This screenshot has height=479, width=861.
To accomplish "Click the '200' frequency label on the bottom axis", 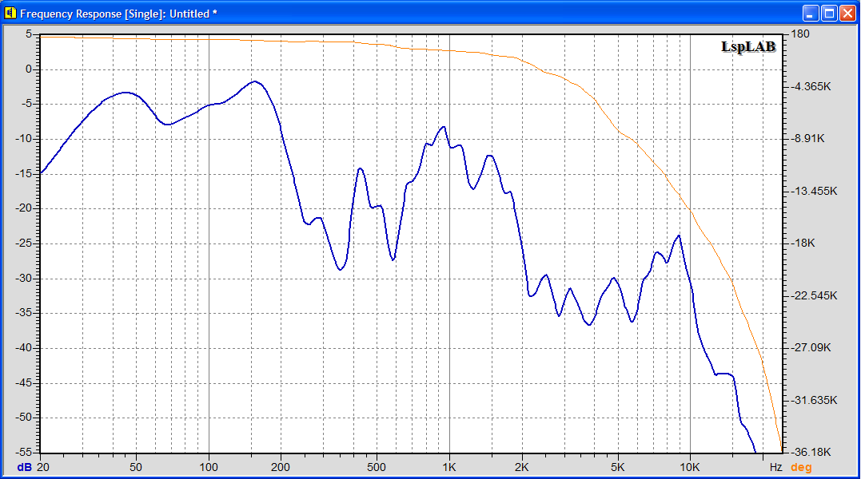I will [x=281, y=468].
